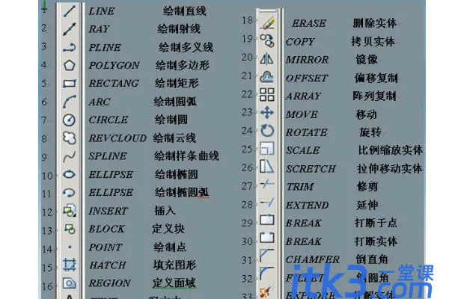Click the '绘制椭圆弧' description text

point(182,192)
